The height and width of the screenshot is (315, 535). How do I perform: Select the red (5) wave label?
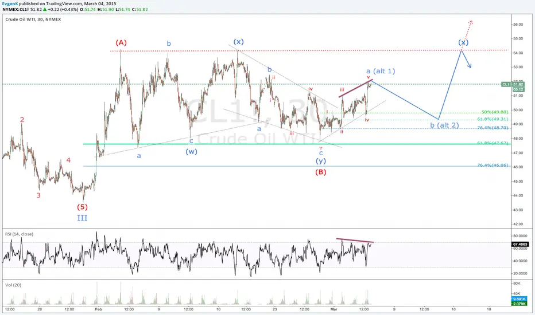(82, 207)
